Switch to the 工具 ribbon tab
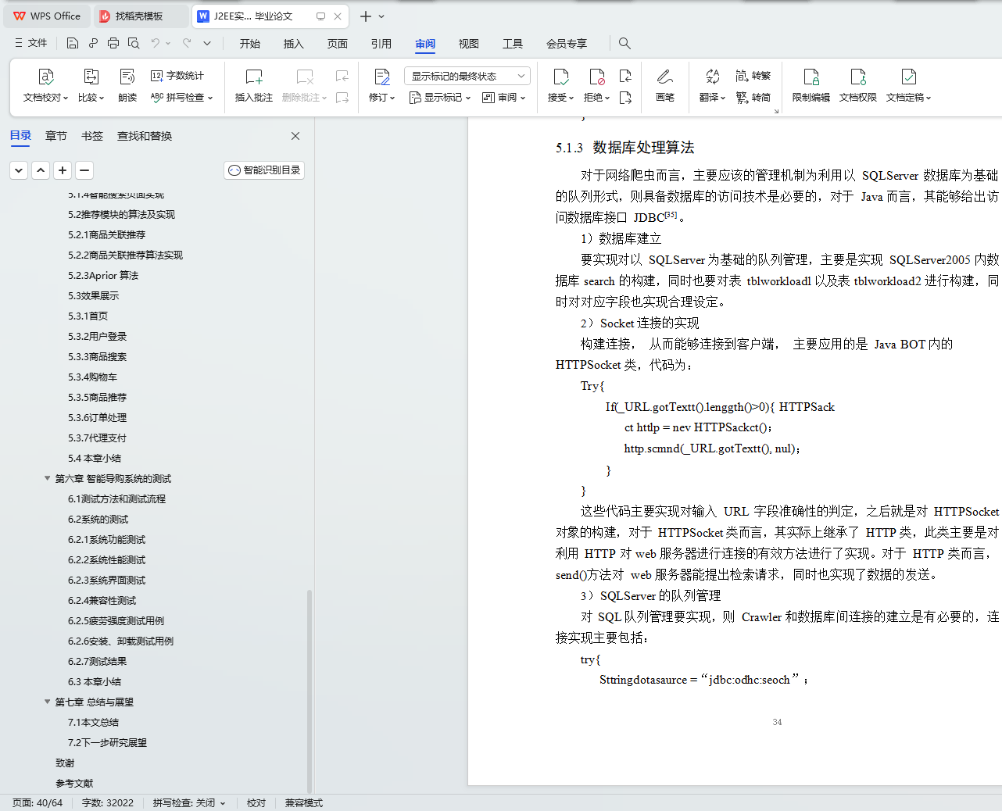This screenshot has height=811, width=1002. coord(513,44)
